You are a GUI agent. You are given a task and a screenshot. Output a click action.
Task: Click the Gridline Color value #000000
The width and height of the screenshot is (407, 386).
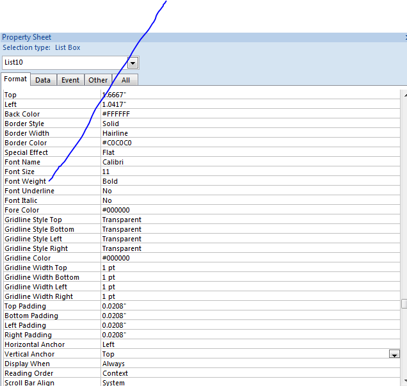pos(116,258)
